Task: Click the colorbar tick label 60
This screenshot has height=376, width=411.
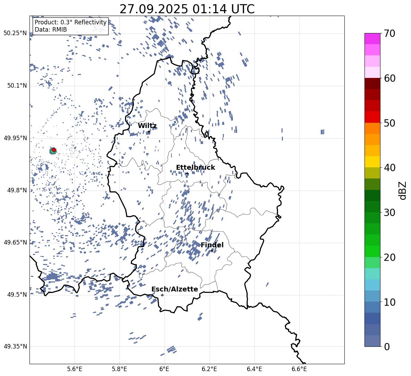Action: [x=389, y=78]
